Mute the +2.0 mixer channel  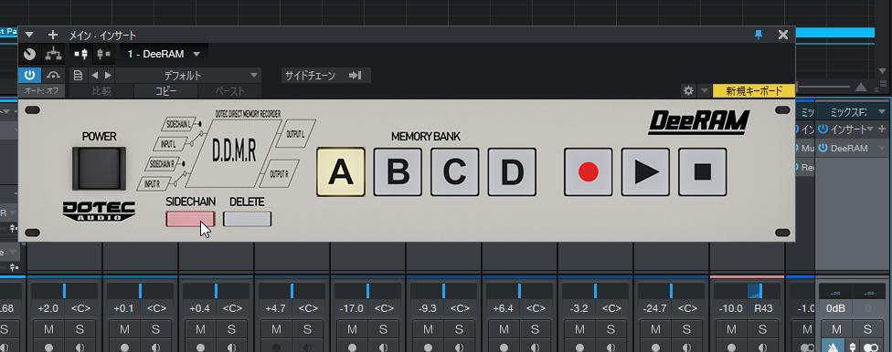tap(48, 329)
